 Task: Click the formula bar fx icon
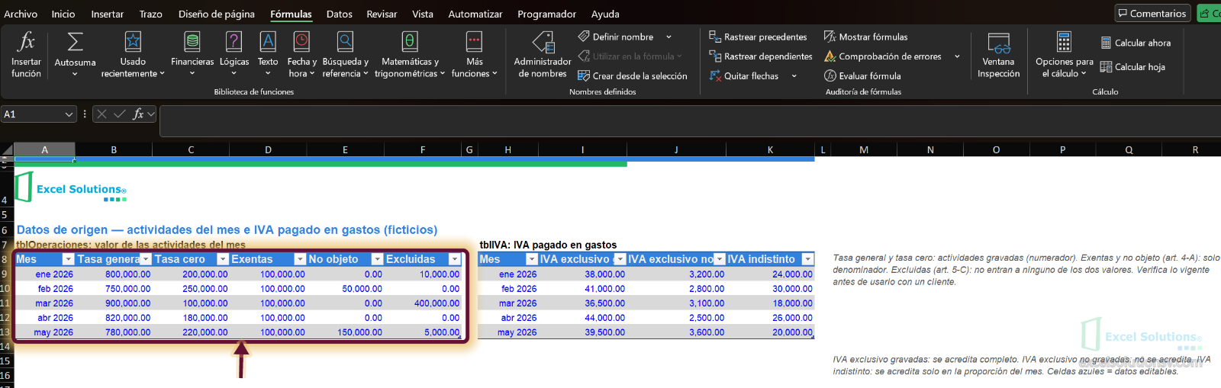[138, 114]
